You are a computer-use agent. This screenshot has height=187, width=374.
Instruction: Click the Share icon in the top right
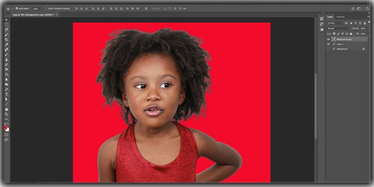point(367,9)
